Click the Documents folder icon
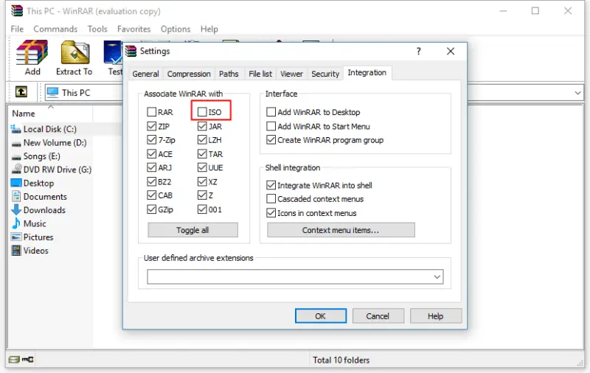 [16, 196]
